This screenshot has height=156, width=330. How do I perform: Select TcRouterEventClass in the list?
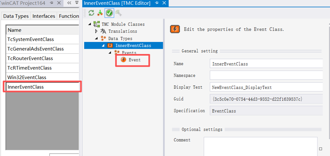tap(43, 58)
